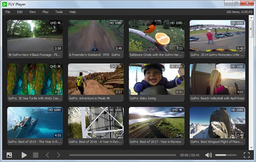Open the GoPro Baby Swing video

(156, 79)
